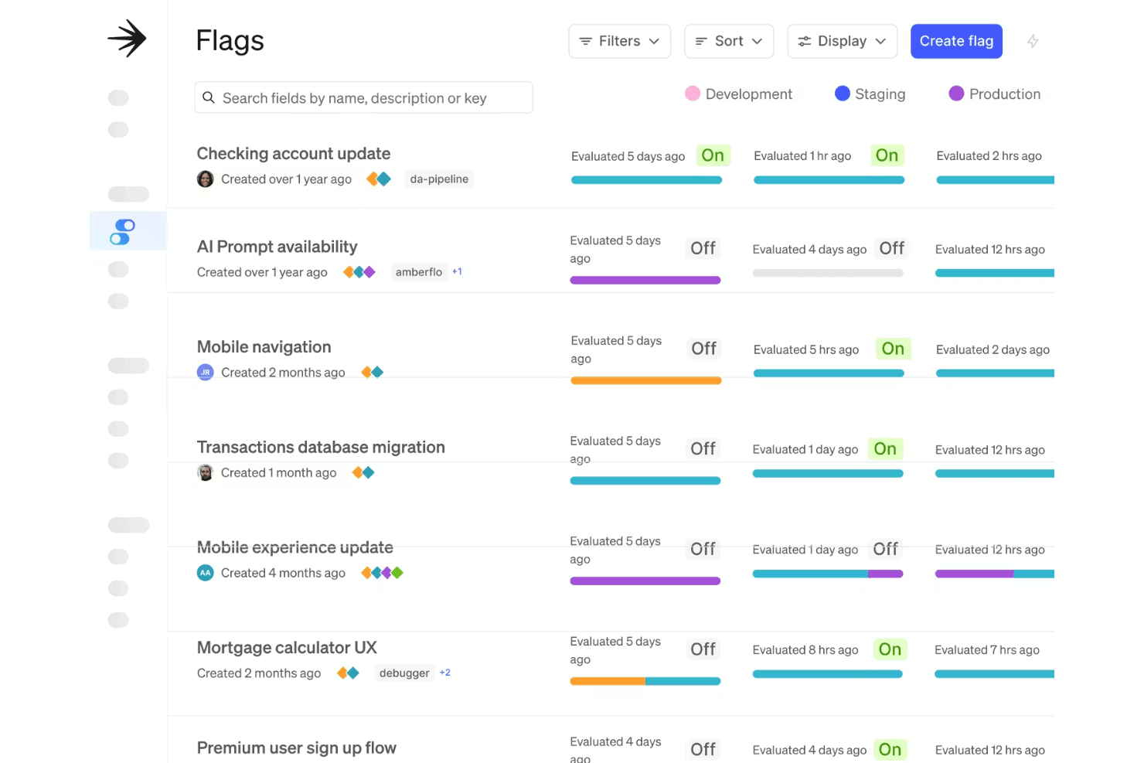Click the JR avatar on Mobile navigation

click(x=205, y=373)
